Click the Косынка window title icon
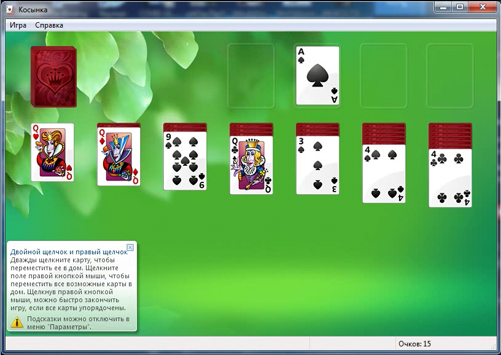 [10, 10]
